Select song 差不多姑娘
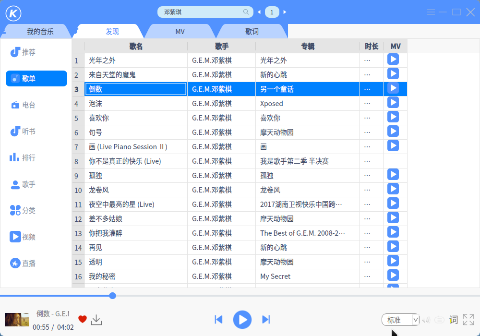The image size is (480, 336). [x=136, y=219]
